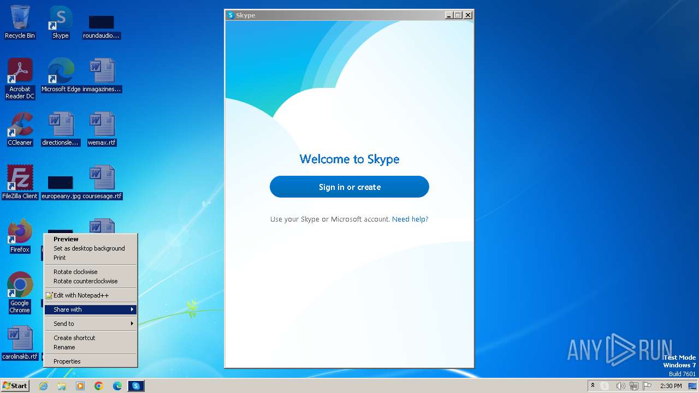Launch CCleaner from the desktop
Image resolution: width=699 pixels, height=393 pixels.
tap(20, 129)
